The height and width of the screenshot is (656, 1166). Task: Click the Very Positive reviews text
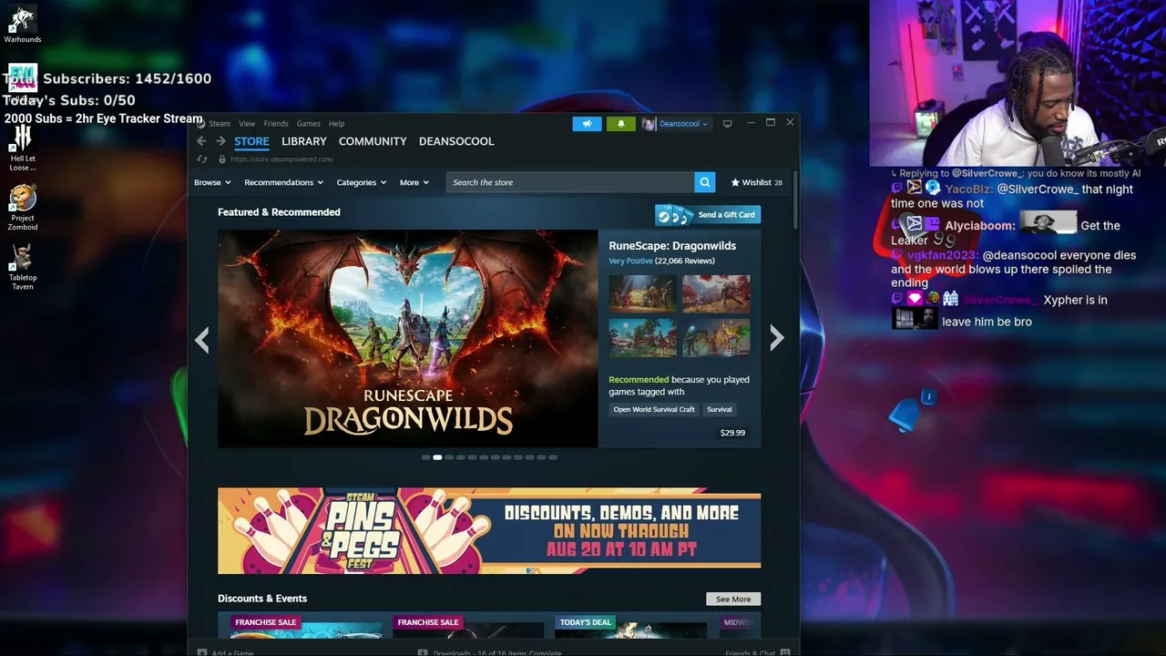[x=630, y=261]
